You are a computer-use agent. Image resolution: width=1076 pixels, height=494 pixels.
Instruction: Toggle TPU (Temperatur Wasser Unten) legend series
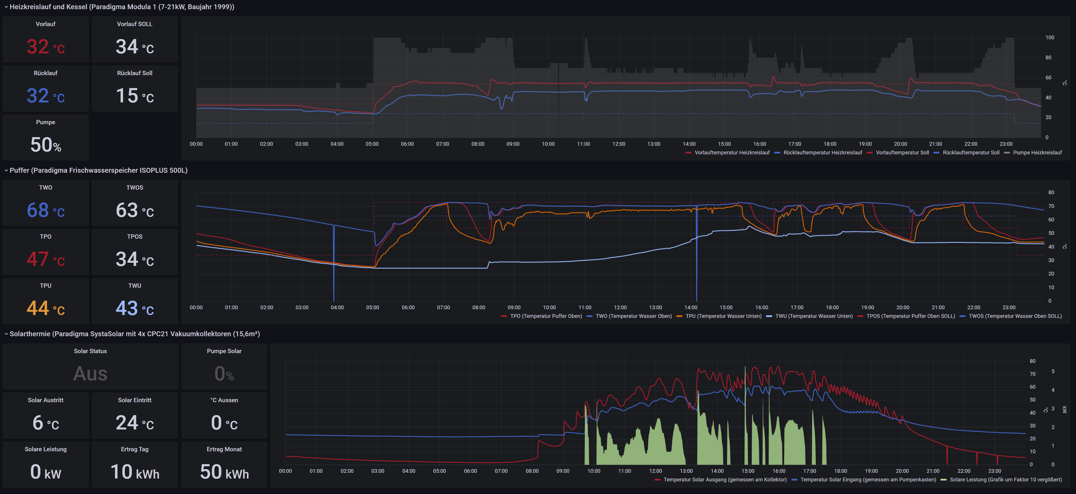723,316
